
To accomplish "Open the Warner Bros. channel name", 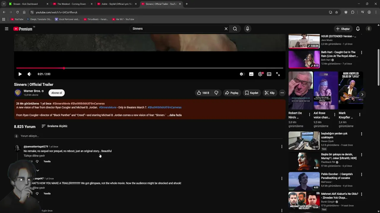I will (32, 91).
